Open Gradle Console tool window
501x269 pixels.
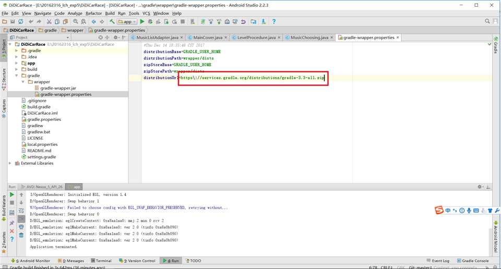[x=473, y=261]
